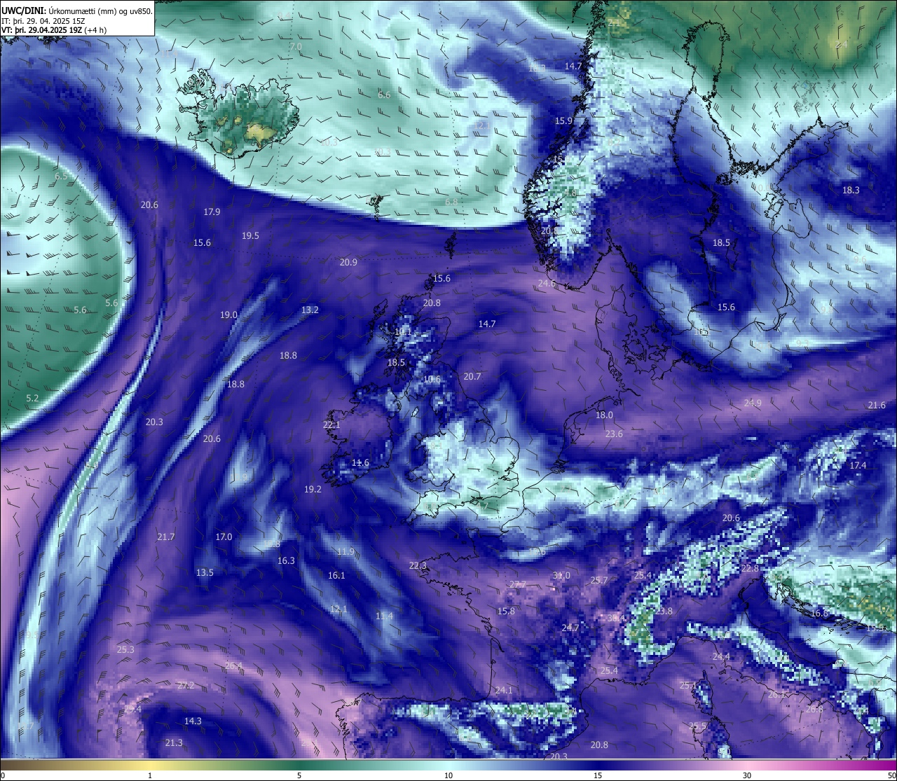Click the 20.9 value label
The image size is (897, 781).
click(x=348, y=262)
